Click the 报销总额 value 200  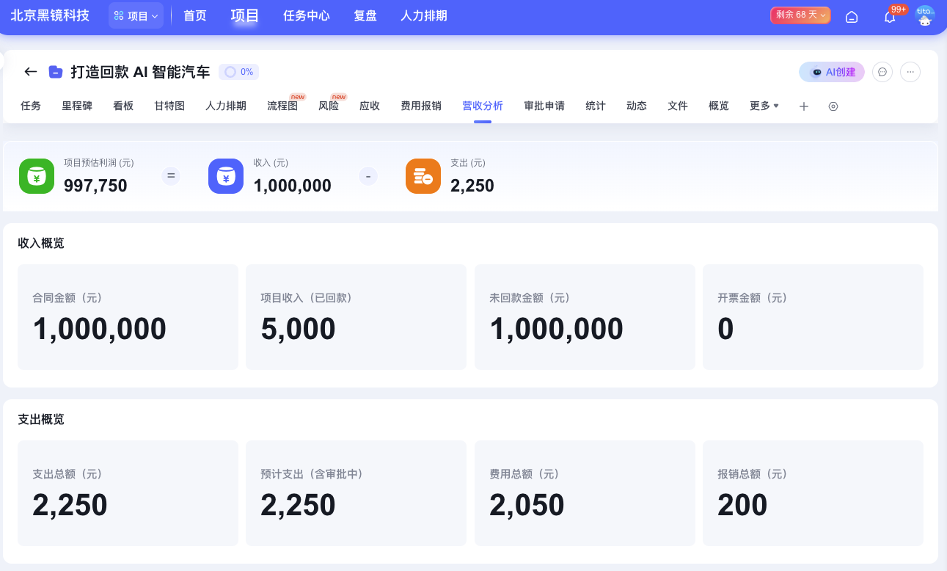(742, 505)
